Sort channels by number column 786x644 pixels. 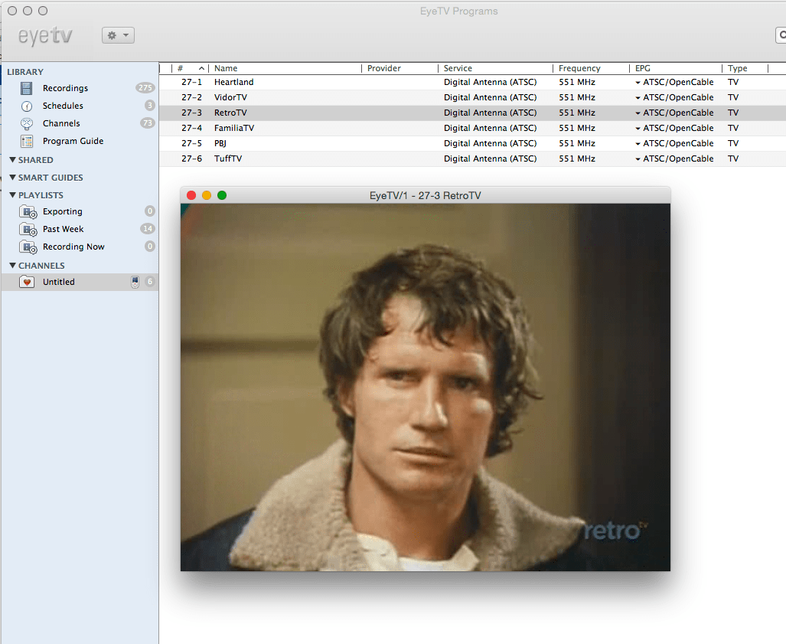click(191, 68)
